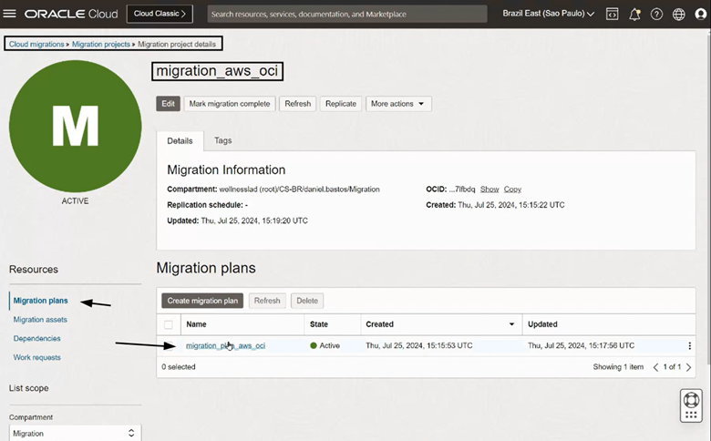Go to Migration projects breadcrumb
Viewport: 711px width, 441px height.
pos(100,44)
